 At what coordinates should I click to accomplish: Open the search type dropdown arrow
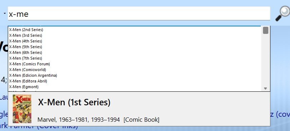[x=5, y=14]
